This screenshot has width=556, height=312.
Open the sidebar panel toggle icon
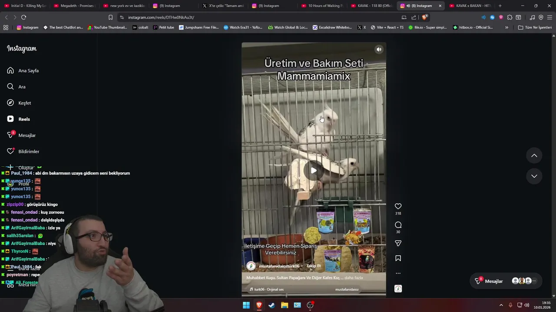point(518,17)
